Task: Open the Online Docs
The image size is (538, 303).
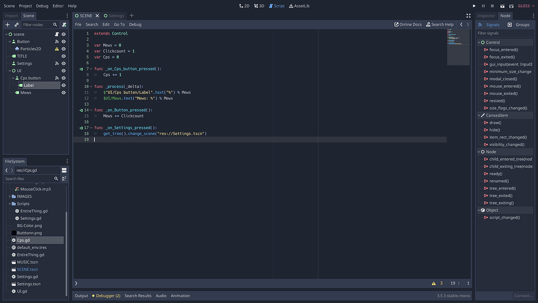Action: (x=408, y=24)
